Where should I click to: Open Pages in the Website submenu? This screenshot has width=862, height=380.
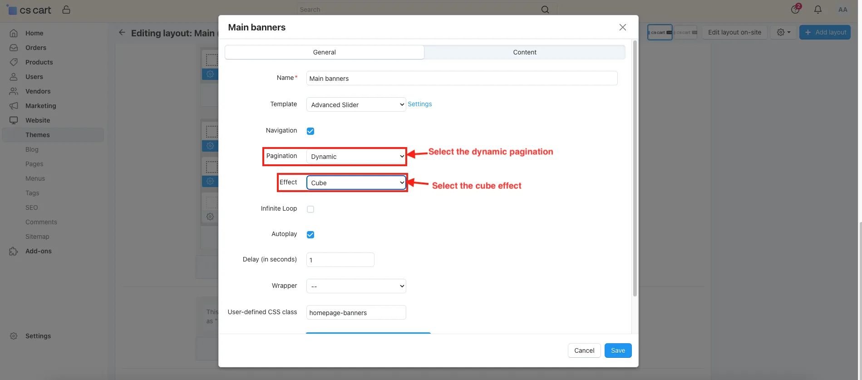(34, 164)
